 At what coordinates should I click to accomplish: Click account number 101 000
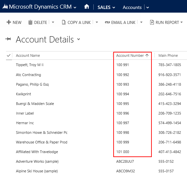pos(123,152)
